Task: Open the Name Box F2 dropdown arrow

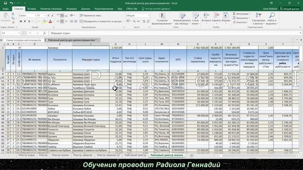Action: coord(19,33)
